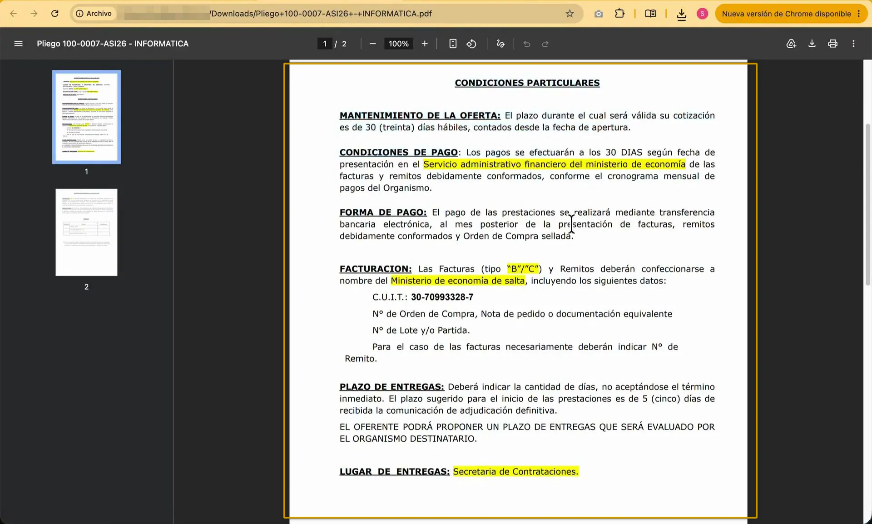This screenshot has height=524, width=872.
Task: Click 'N° de Lote y/o Partida.' line
Action: click(x=421, y=330)
